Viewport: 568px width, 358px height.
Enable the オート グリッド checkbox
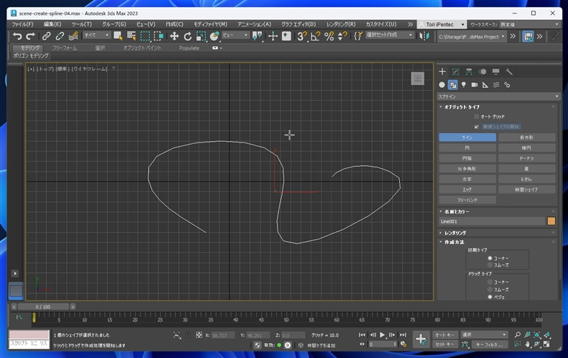[x=476, y=116]
